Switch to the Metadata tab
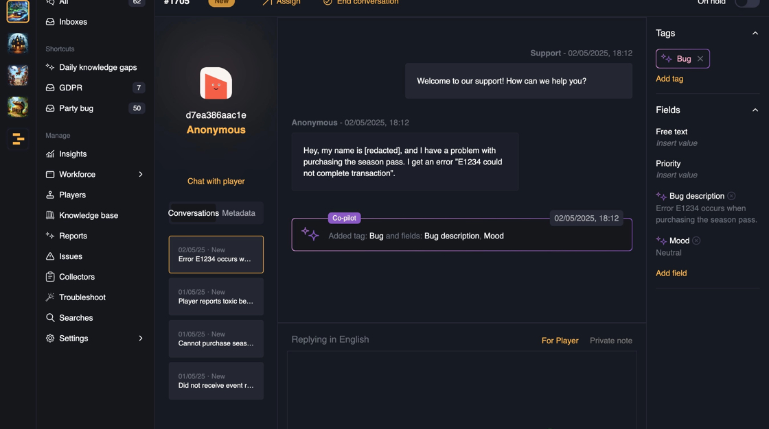 (x=238, y=213)
